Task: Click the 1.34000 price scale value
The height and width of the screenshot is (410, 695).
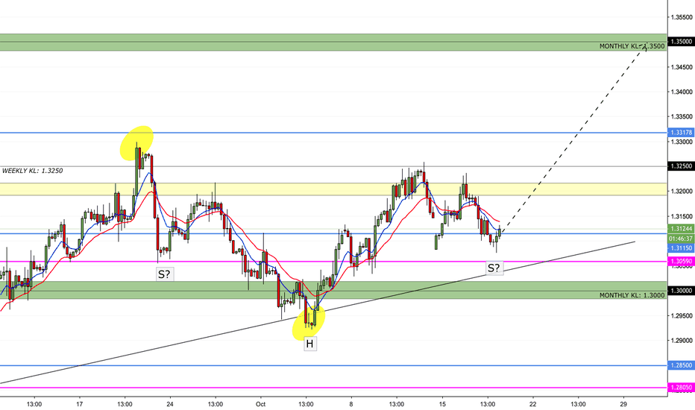Action: [682, 92]
